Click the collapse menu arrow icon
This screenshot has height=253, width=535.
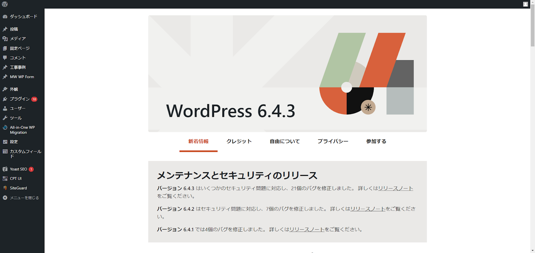tap(5, 198)
